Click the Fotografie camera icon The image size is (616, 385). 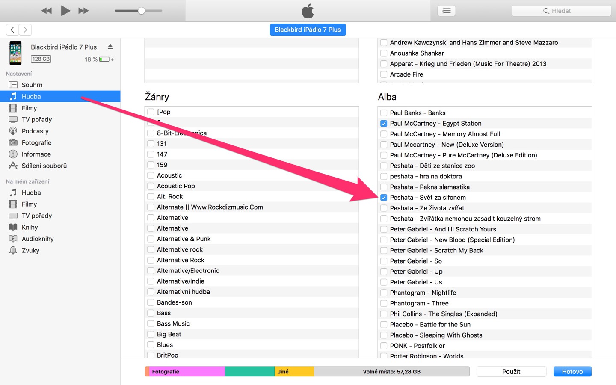(x=13, y=142)
